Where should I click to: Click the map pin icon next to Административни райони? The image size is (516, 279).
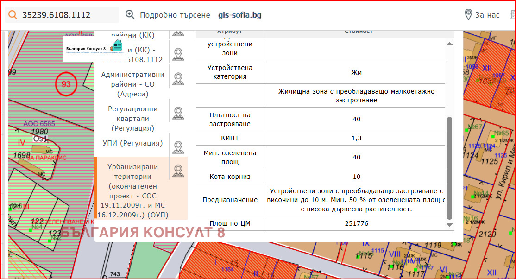pyautogui.click(x=178, y=79)
